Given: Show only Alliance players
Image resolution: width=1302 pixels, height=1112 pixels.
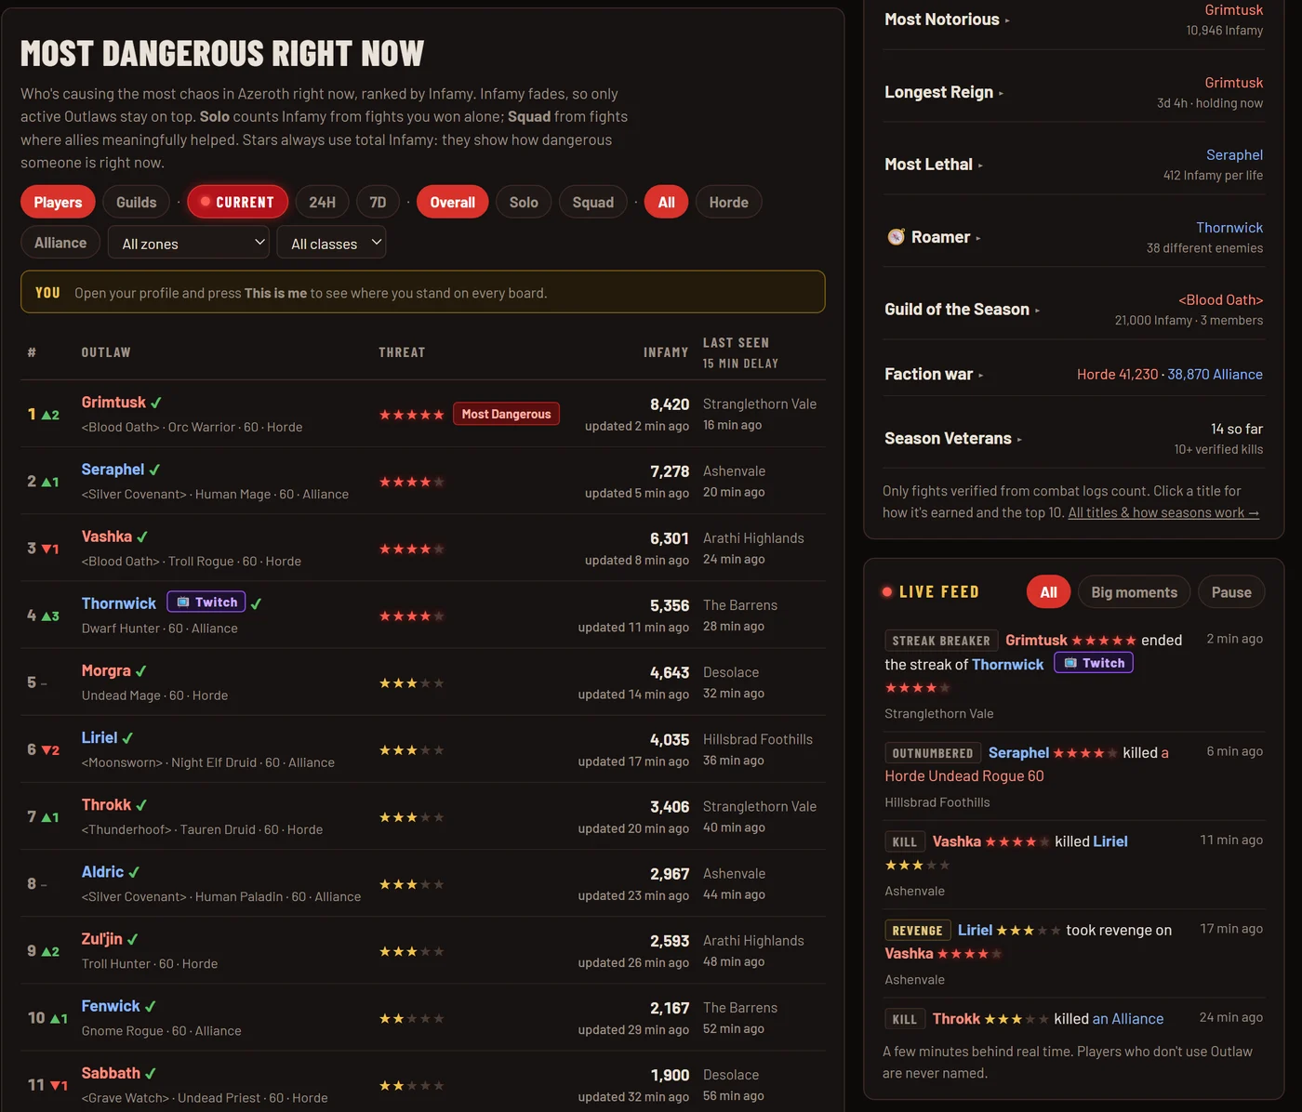Looking at the screenshot, I should tap(60, 243).
